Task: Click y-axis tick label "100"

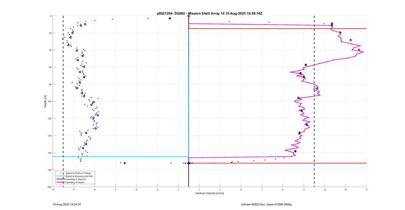Action: [x=49, y=101]
